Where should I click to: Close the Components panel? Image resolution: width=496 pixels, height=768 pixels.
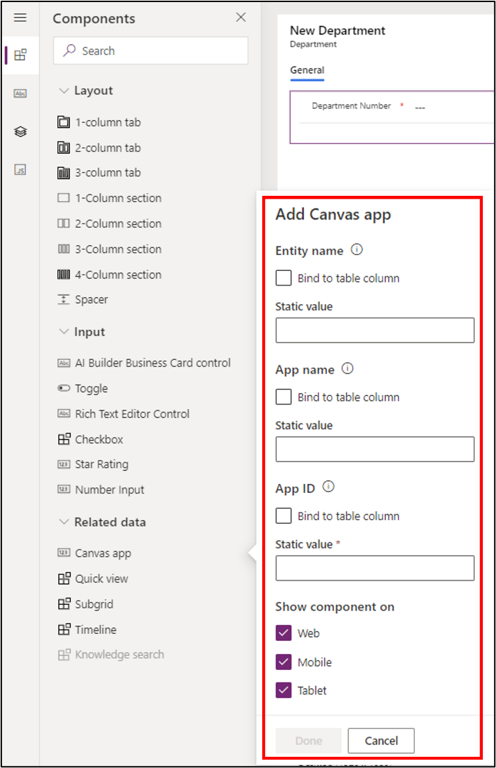point(241,17)
